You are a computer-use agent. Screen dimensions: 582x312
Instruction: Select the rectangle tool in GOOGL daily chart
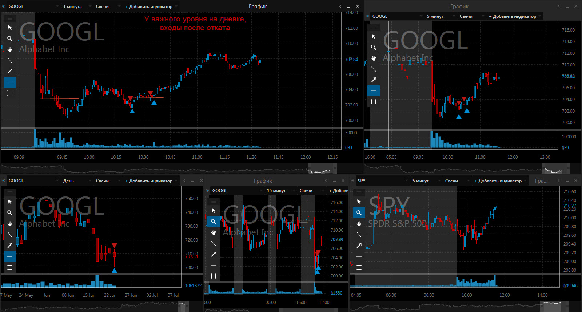click(10, 267)
